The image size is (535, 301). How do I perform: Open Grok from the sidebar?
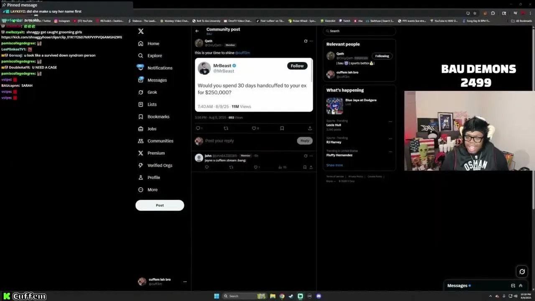(148, 92)
